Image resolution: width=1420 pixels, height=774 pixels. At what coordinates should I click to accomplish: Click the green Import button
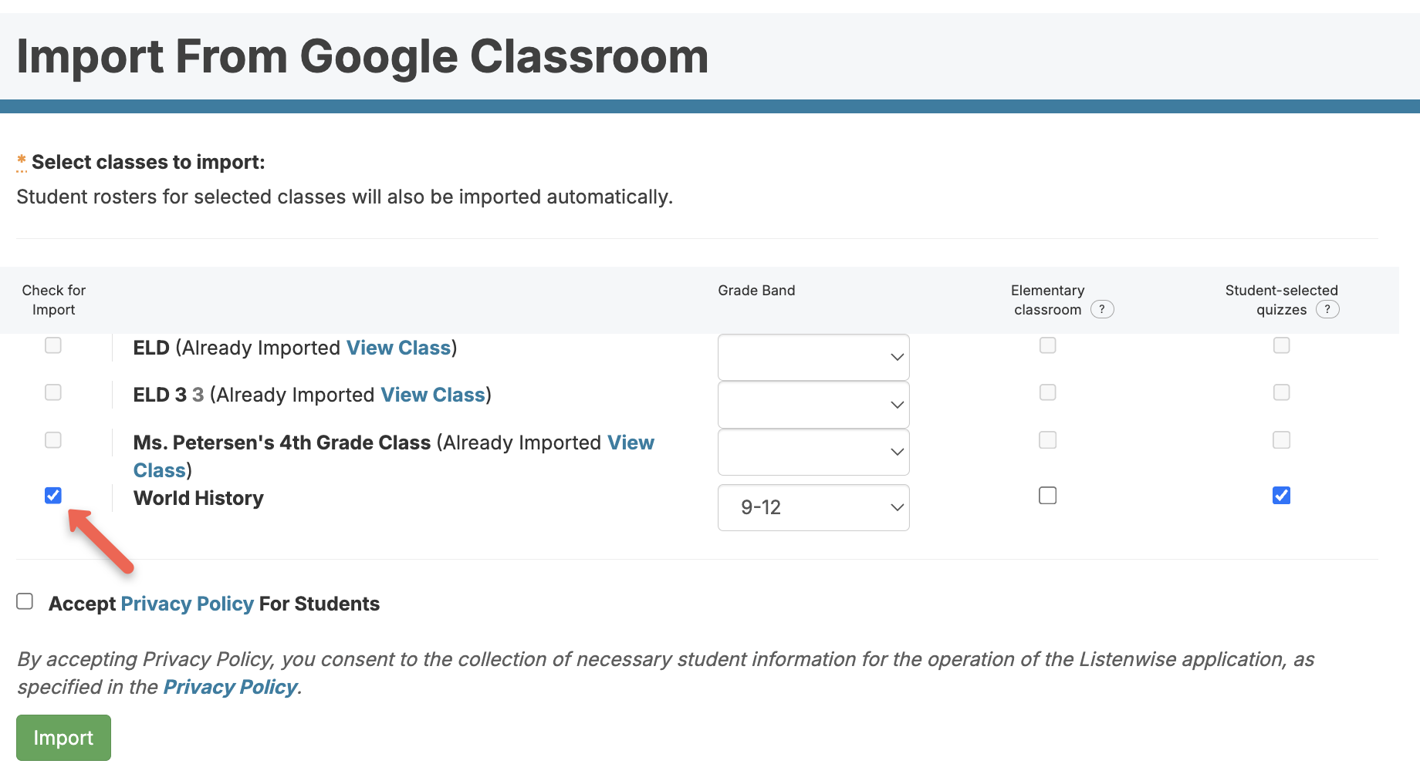coord(63,738)
